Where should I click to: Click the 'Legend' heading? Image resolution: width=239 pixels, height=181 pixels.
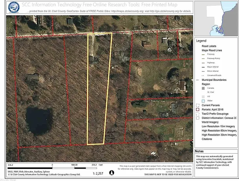[x=201, y=41]
